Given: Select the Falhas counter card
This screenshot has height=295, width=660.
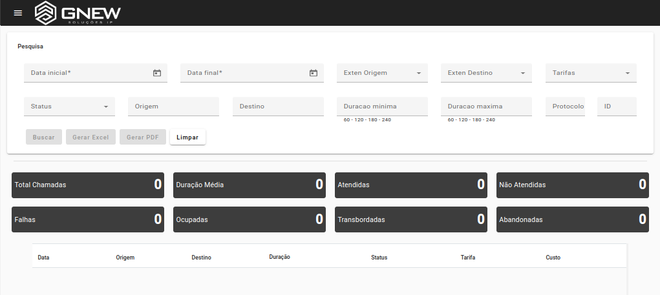Looking at the screenshot, I should pos(88,219).
